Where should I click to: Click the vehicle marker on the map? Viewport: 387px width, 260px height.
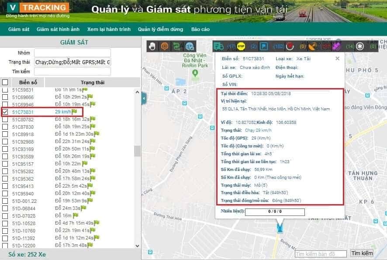click(280, 228)
